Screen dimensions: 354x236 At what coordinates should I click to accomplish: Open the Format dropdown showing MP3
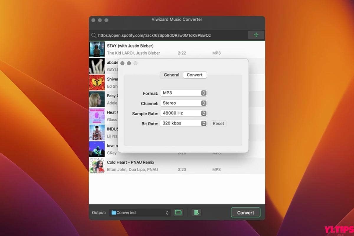tap(183, 93)
